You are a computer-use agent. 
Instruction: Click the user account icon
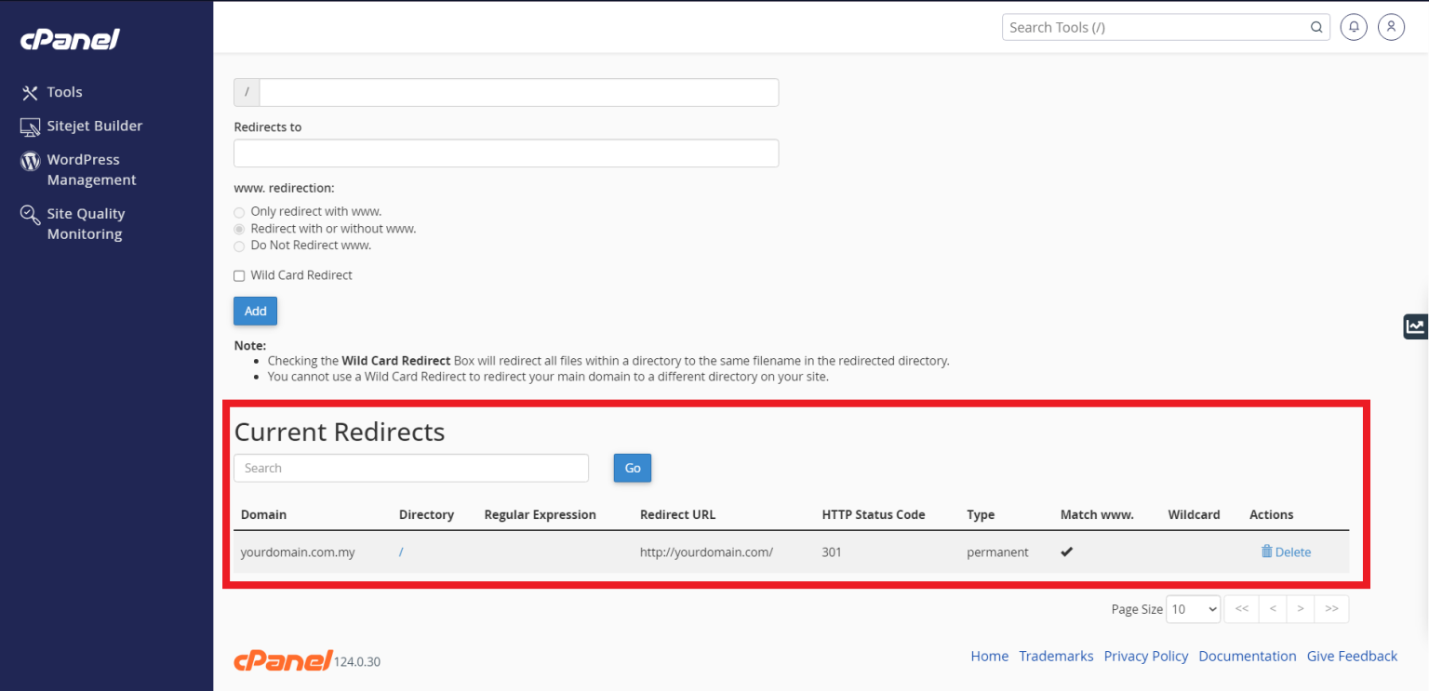(x=1391, y=26)
